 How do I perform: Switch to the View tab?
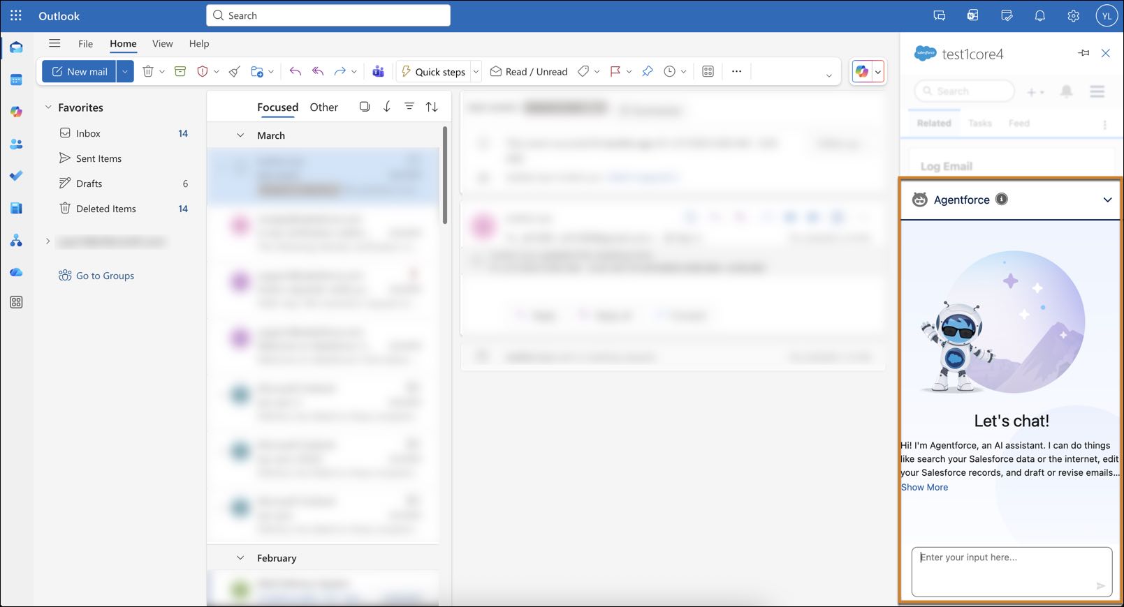(x=162, y=43)
